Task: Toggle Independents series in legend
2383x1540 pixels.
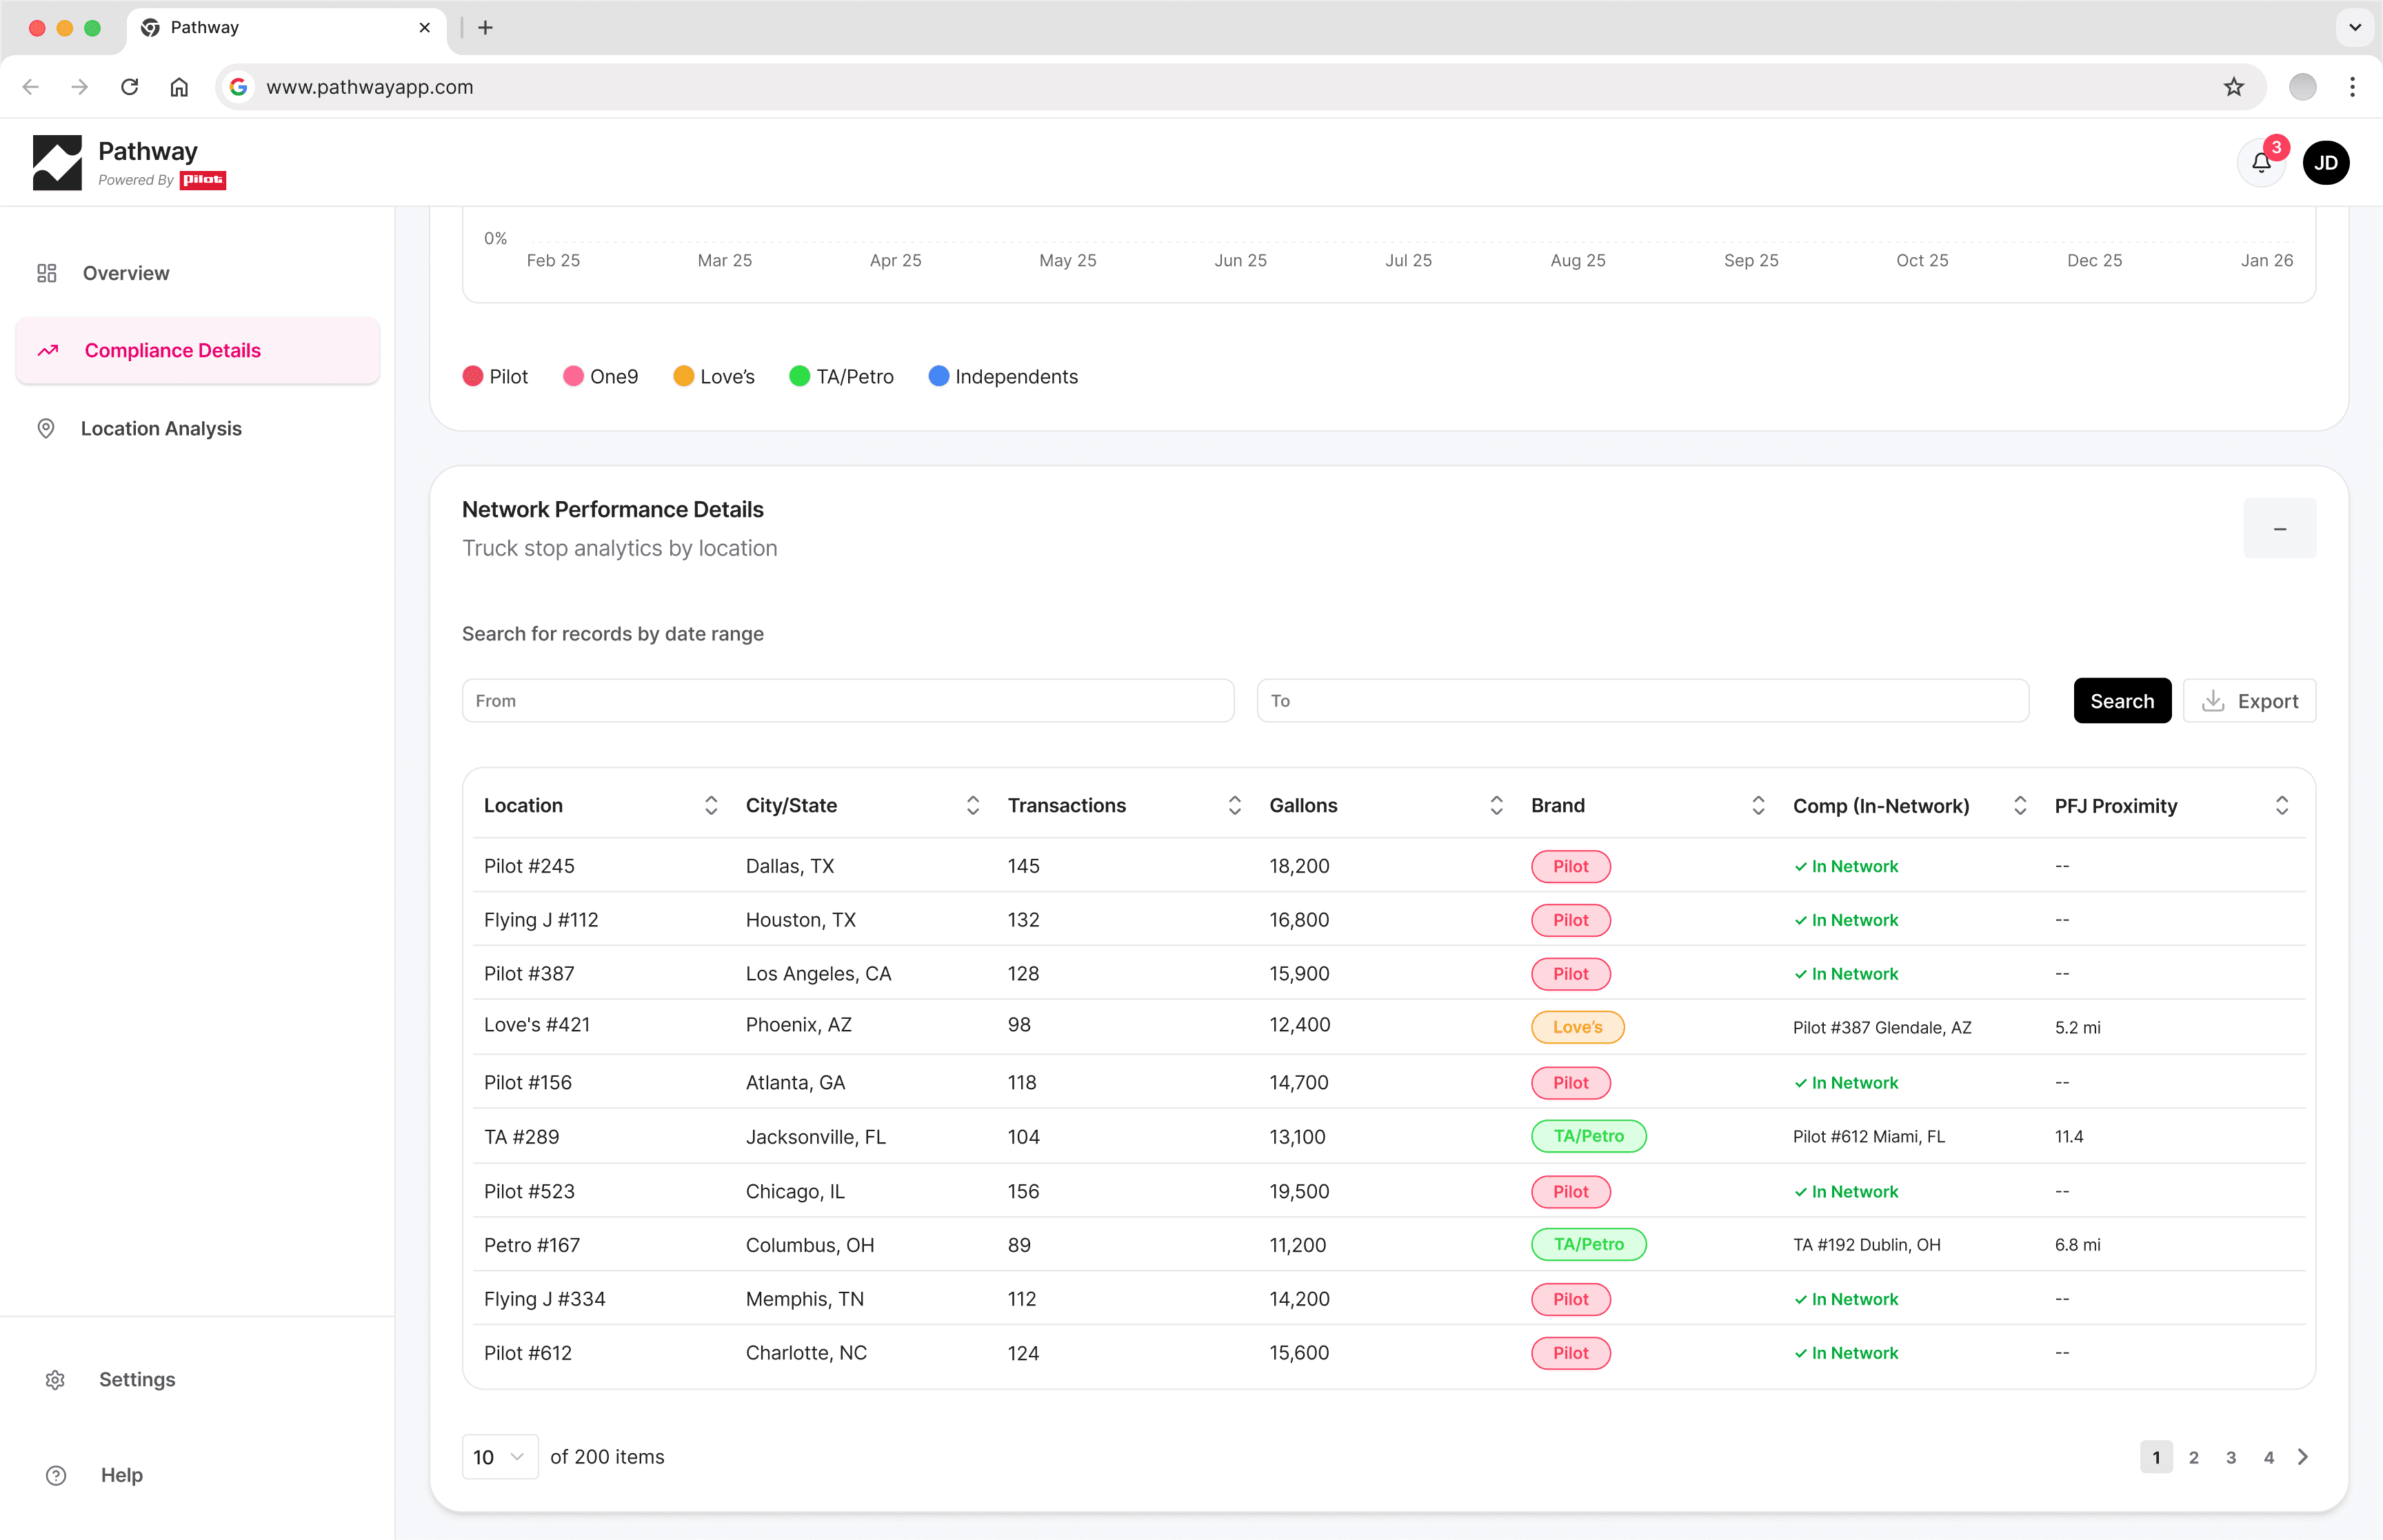Action: click(x=1003, y=376)
